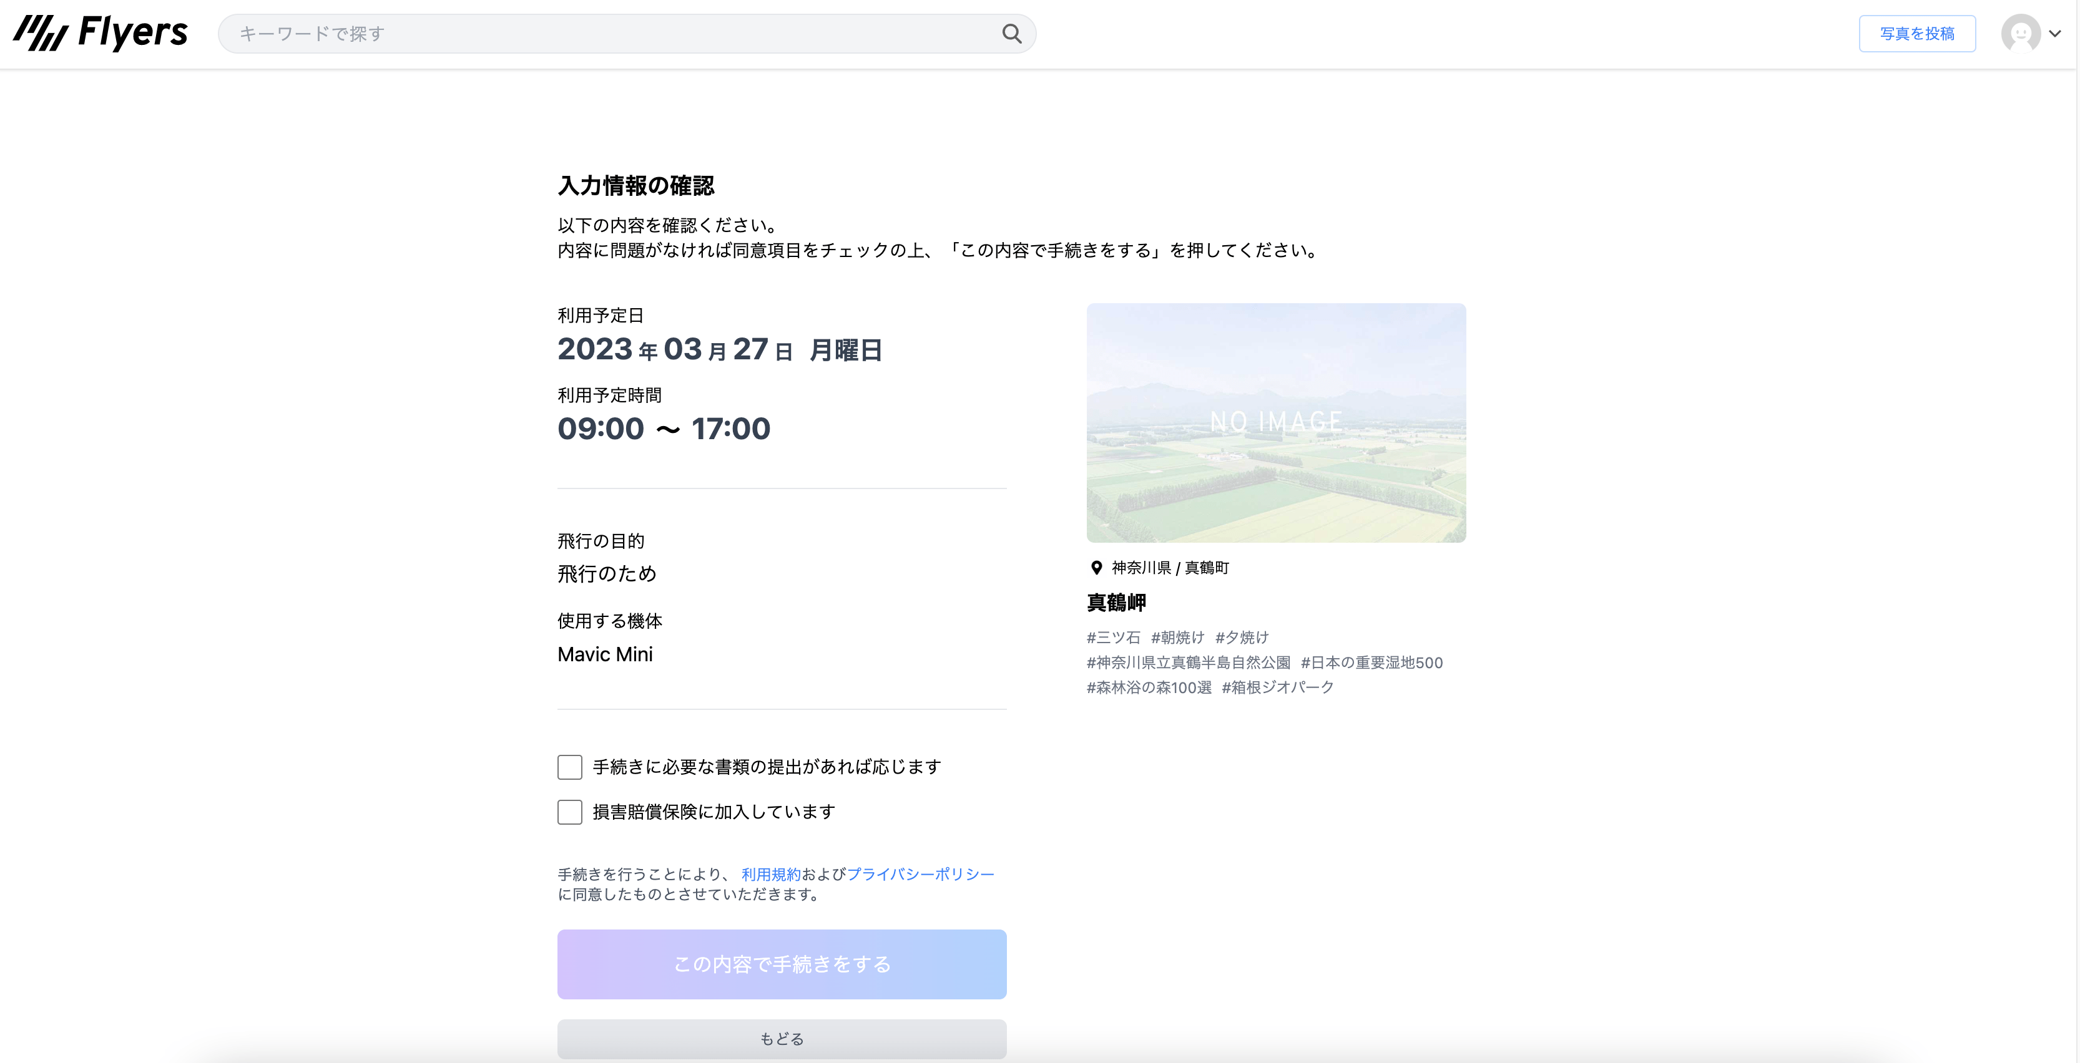Open the 利用規約 link
The image size is (2080, 1063).
pyautogui.click(x=770, y=874)
